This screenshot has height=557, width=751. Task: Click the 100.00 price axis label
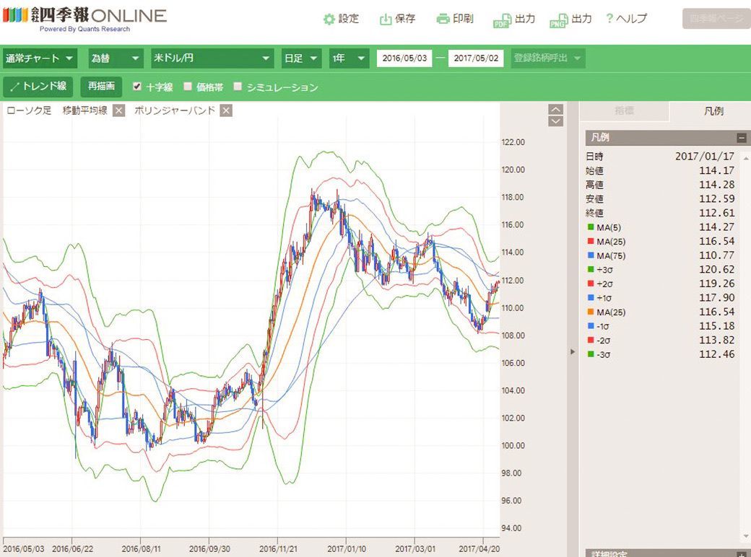click(513, 445)
